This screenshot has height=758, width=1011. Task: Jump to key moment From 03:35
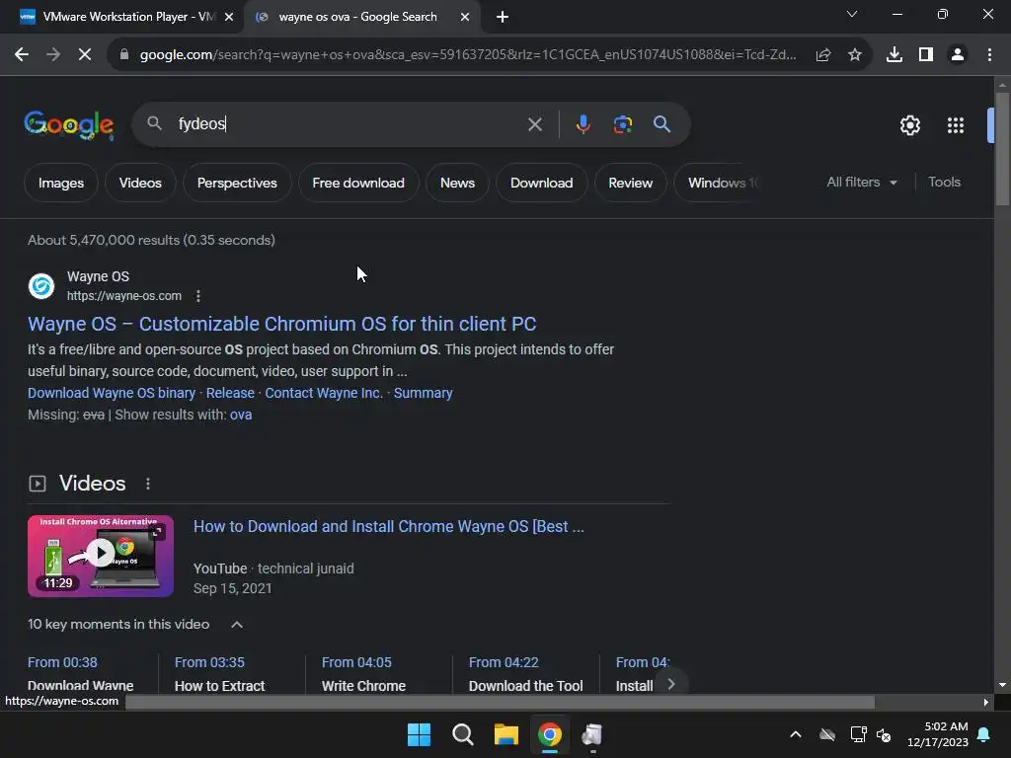coord(209,662)
